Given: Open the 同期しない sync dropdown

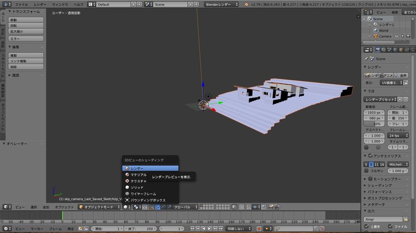Looking at the screenshot, I should 239,228.
